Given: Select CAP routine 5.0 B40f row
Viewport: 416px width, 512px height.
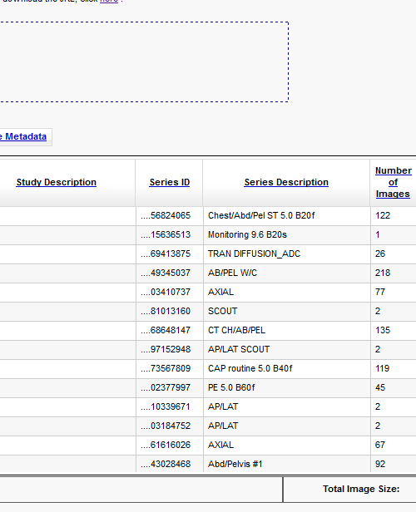Looking at the screenshot, I should [x=208, y=368].
